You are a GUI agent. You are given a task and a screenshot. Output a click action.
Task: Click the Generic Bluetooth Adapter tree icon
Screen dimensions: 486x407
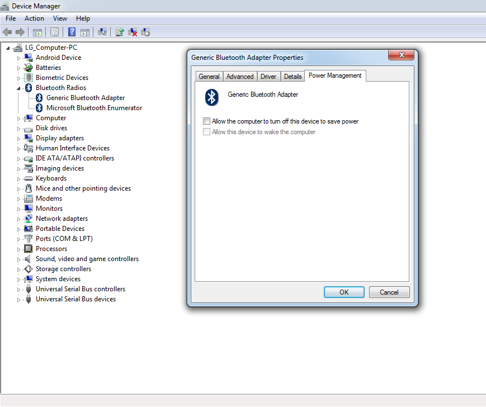[39, 98]
